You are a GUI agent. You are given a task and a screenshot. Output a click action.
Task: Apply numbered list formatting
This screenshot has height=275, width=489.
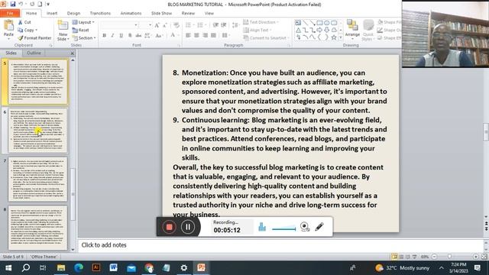coord(201,25)
